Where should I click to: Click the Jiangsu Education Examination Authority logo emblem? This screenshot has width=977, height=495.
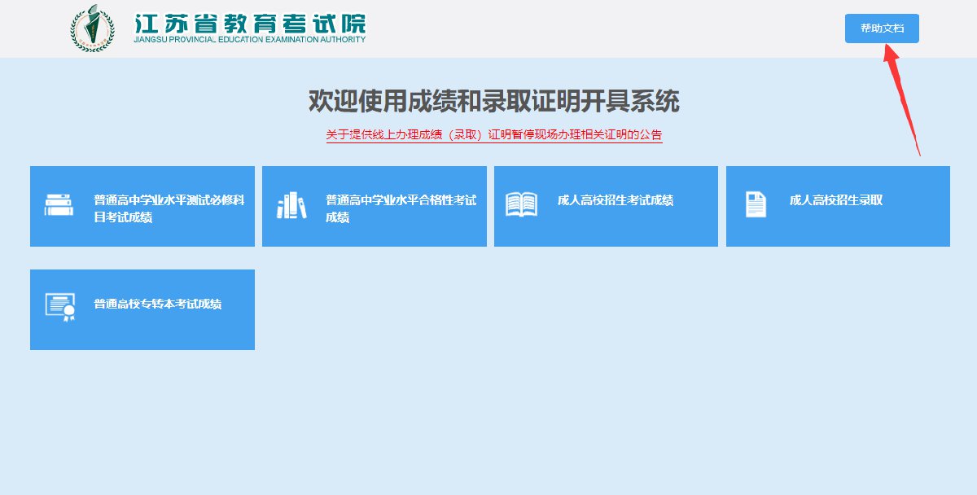[x=92, y=28]
